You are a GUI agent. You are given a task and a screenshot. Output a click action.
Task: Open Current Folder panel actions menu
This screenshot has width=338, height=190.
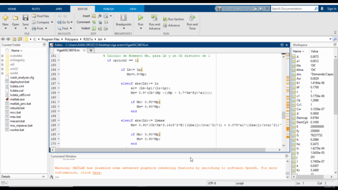44,45
